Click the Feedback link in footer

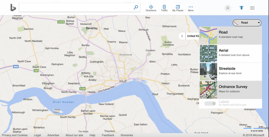pyautogui.click(x=108, y=135)
